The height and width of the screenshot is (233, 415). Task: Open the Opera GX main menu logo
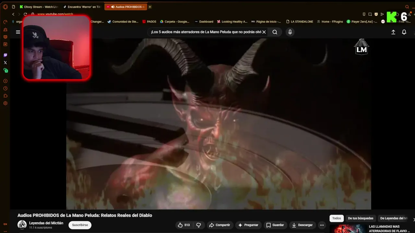click(5, 7)
